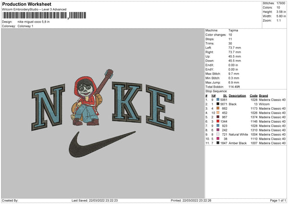The height and width of the screenshot is (204, 288).
Task: Select the Min Stitch value '0.3 mm'
Action: click(234, 78)
